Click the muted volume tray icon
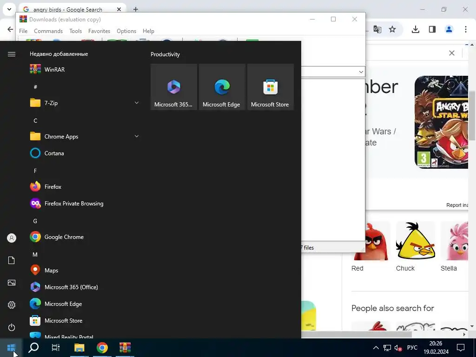The width and height of the screenshot is (476, 357). click(x=398, y=348)
